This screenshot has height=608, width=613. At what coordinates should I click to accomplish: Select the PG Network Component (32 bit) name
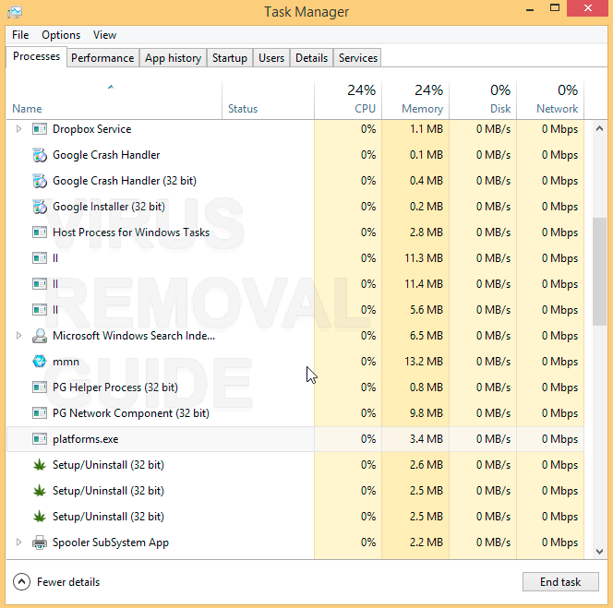click(131, 413)
